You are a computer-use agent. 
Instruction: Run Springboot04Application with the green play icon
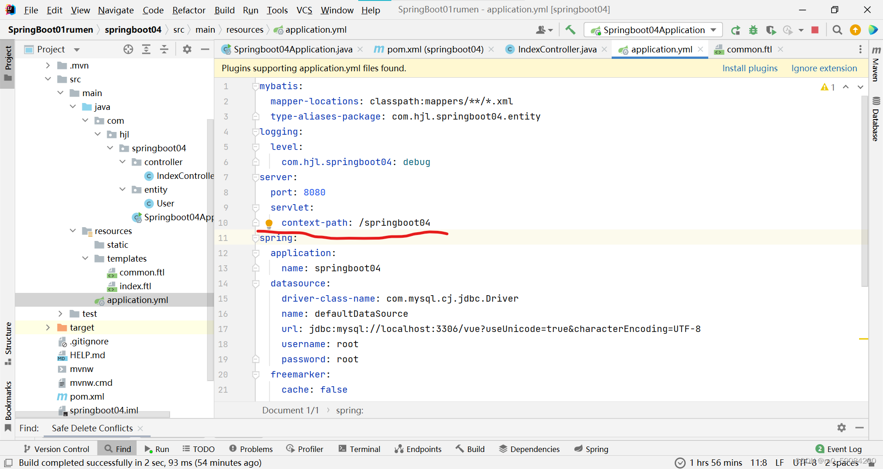(x=735, y=29)
